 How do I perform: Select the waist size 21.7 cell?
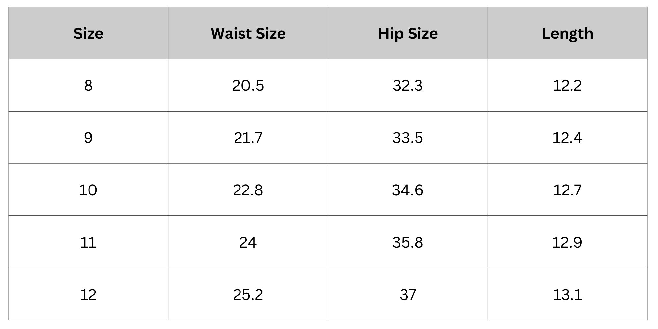click(x=248, y=138)
